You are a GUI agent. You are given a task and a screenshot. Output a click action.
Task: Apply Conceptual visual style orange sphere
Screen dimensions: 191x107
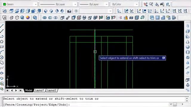28,18
